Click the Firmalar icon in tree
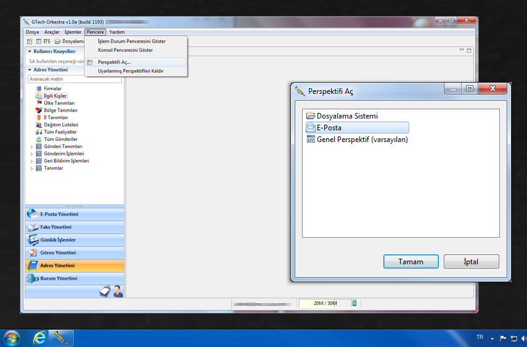 [39, 89]
